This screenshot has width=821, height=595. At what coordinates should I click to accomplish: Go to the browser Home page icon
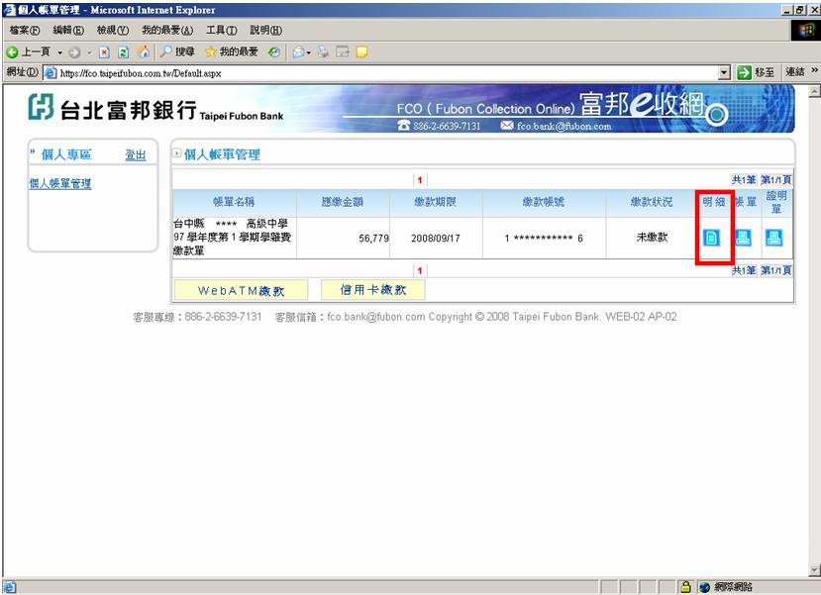[144, 51]
